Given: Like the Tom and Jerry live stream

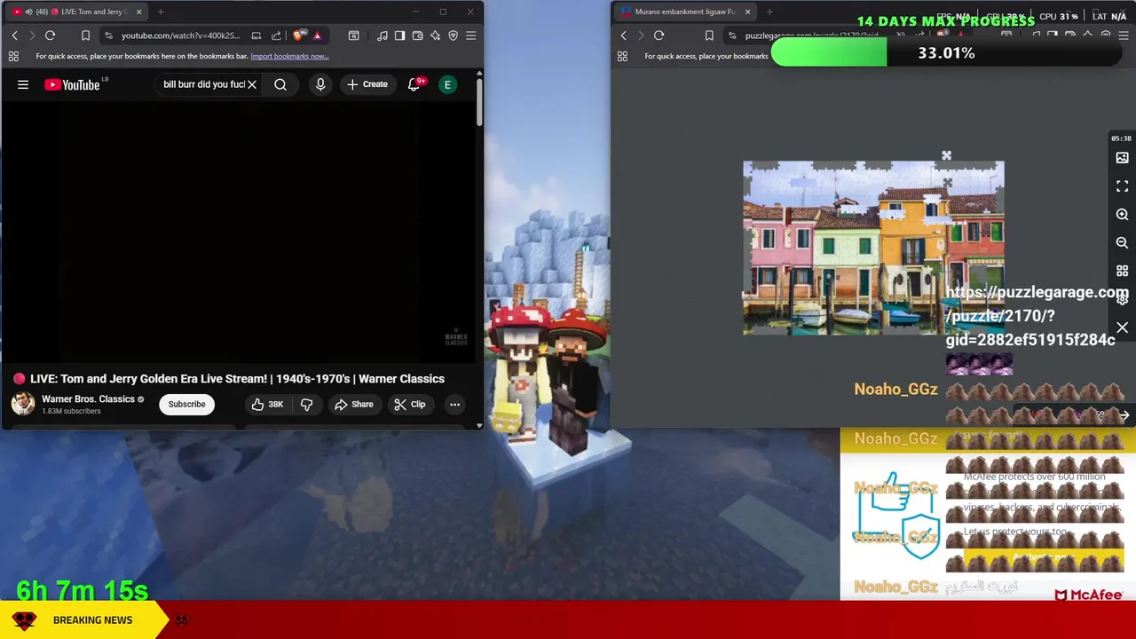Looking at the screenshot, I should (266, 405).
